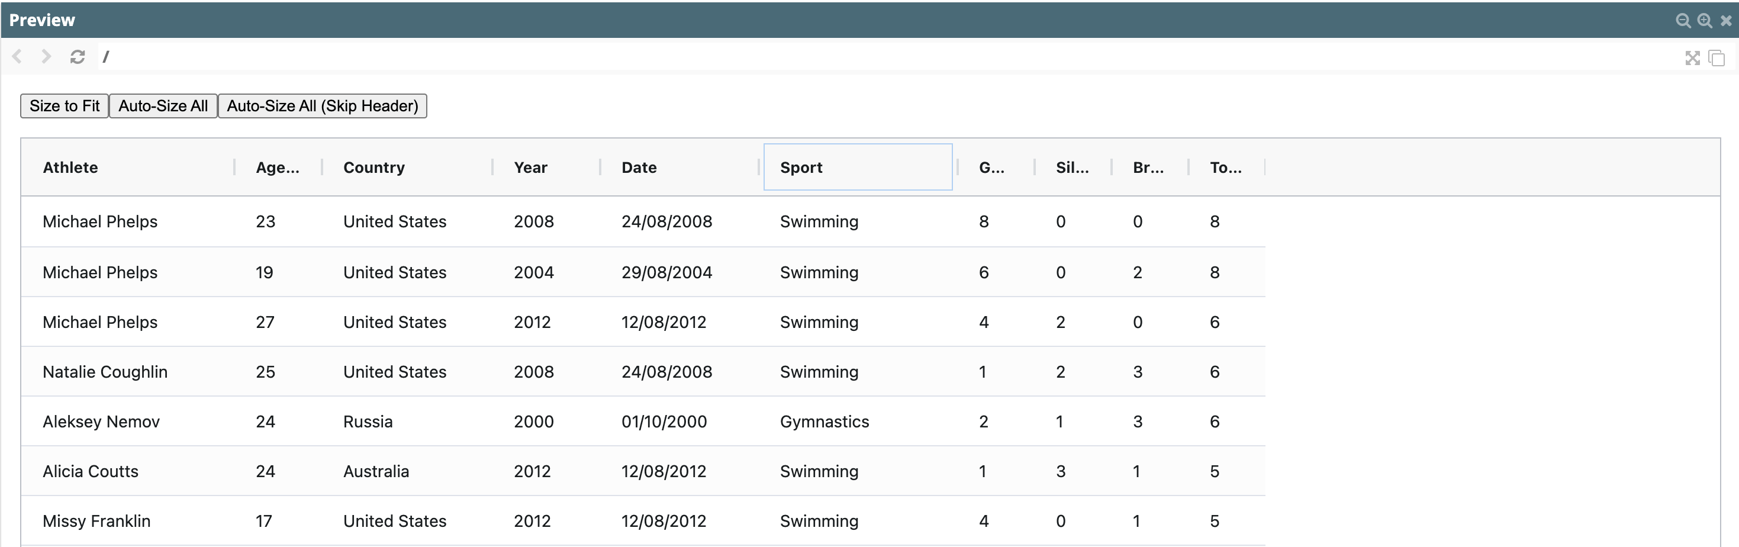Refresh the preview page
The width and height of the screenshot is (1739, 547).
click(78, 57)
